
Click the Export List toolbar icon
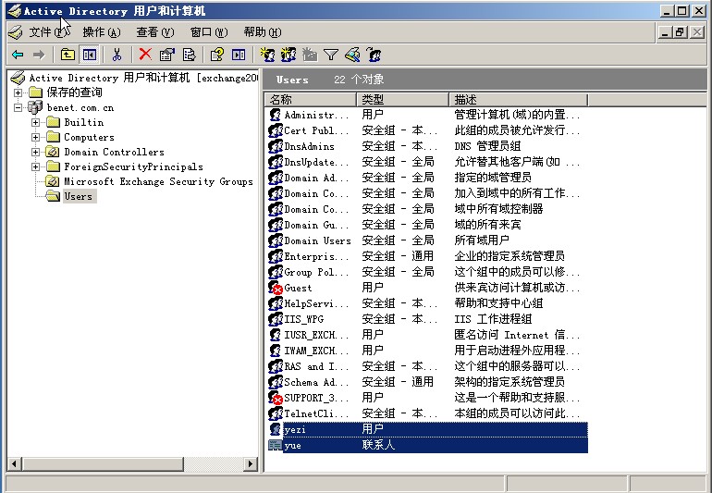click(189, 55)
